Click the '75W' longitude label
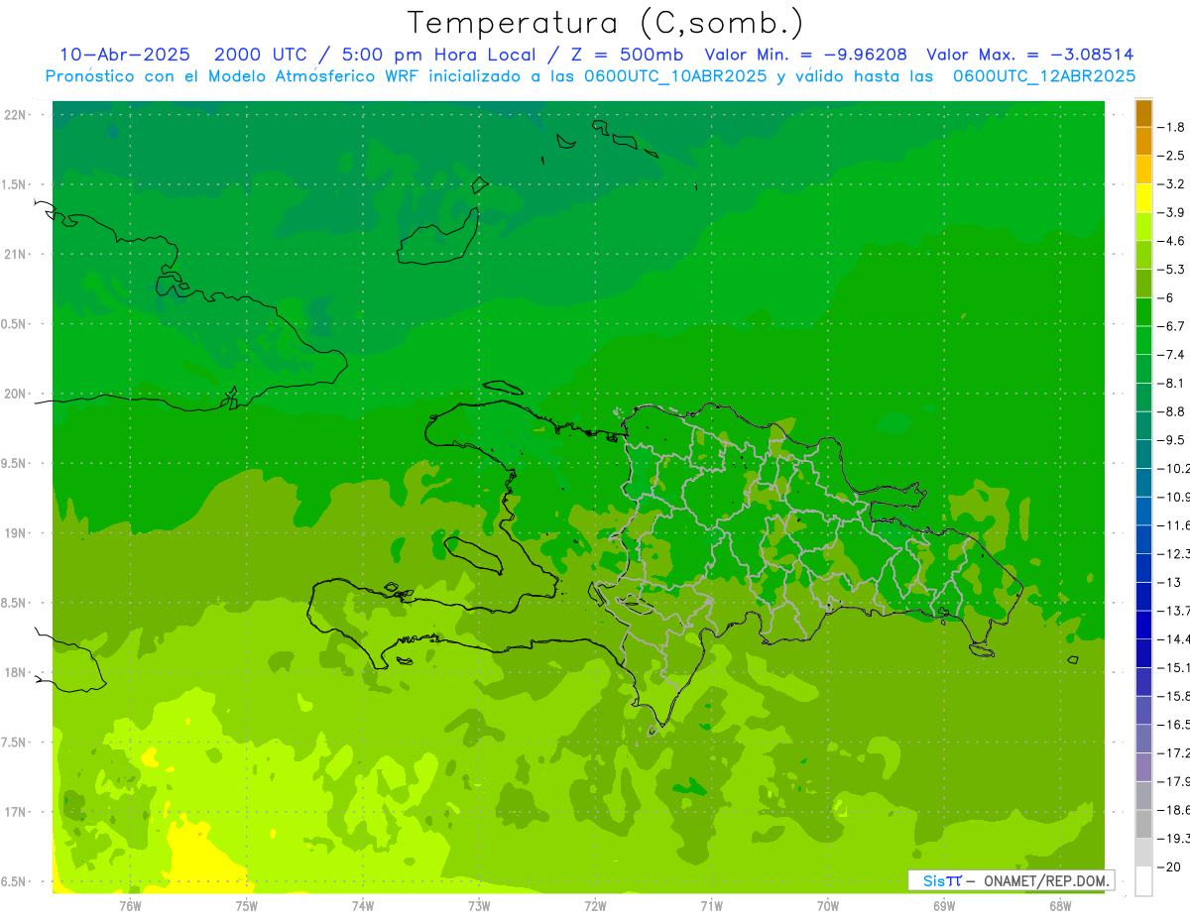 pos(247,905)
